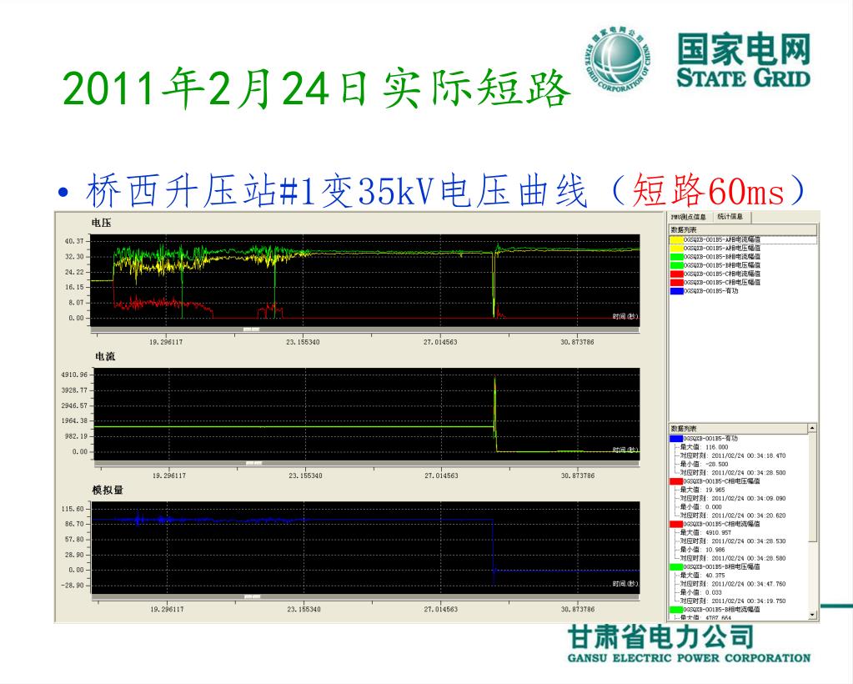Screen dimensions: 853x684
Task: Click the 30.873786 time label under the 模拟量 chart
Action: [578, 609]
